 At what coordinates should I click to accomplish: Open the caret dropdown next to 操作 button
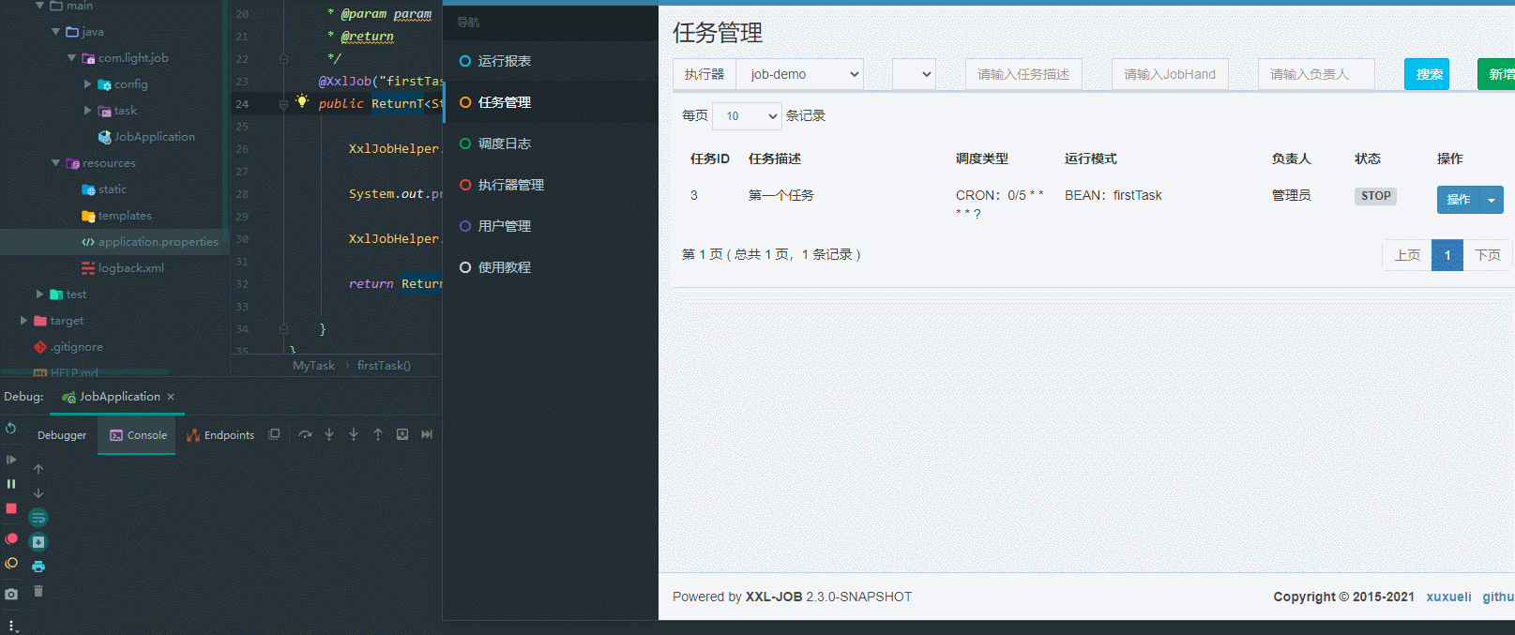[1492, 200]
